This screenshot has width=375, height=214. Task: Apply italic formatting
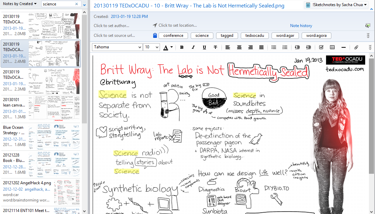click(x=193, y=47)
